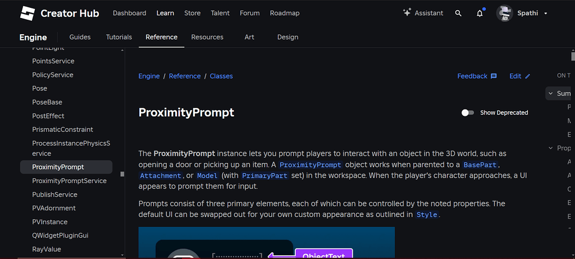The width and height of the screenshot is (575, 259).
Task: Open the notifications bell
Action: tap(480, 13)
